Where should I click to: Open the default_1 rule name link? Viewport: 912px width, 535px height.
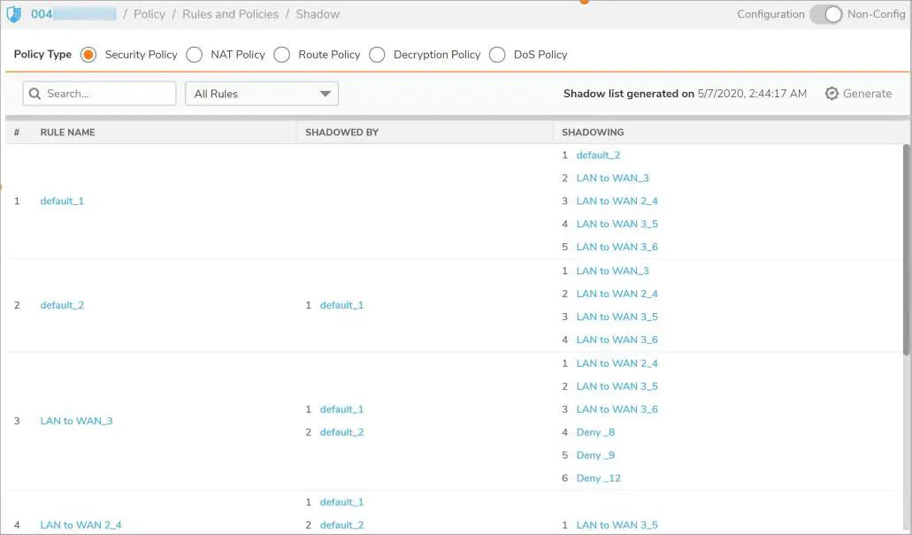(x=62, y=202)
